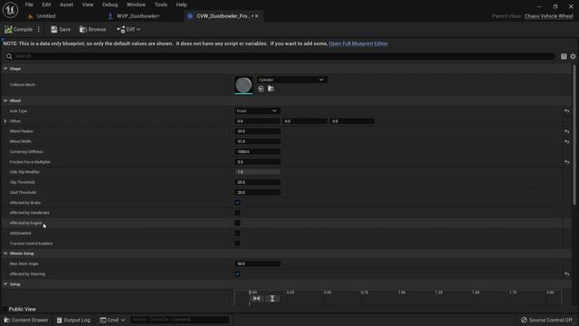Reset Affected by Steering to default
The image size is (579, 326).
(566, 273)
